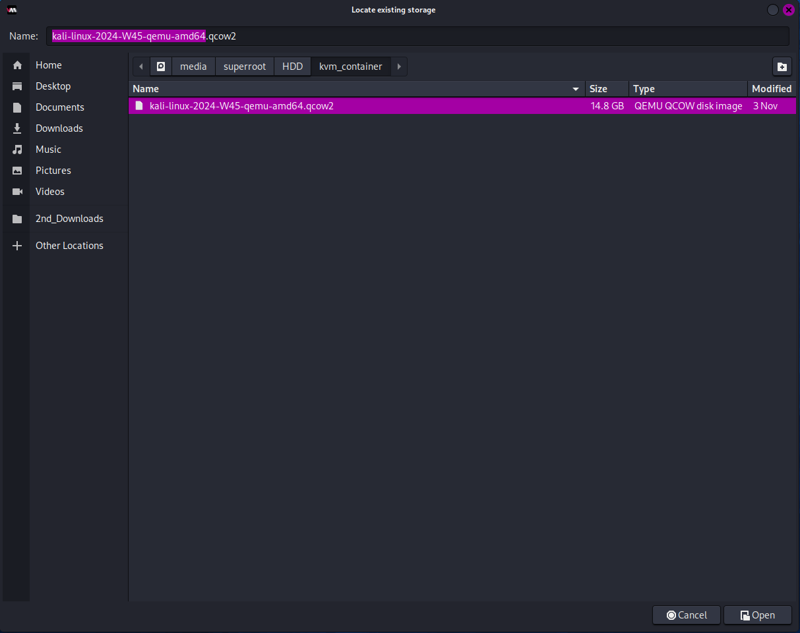Click the Downloads arrow icon in sidebar
Image resolution: width=800 pixels, height=633 pixels.
[18, 128]
